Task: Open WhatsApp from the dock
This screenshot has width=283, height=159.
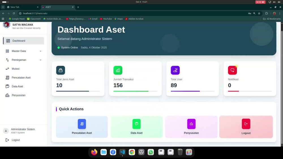Action: 151,152
